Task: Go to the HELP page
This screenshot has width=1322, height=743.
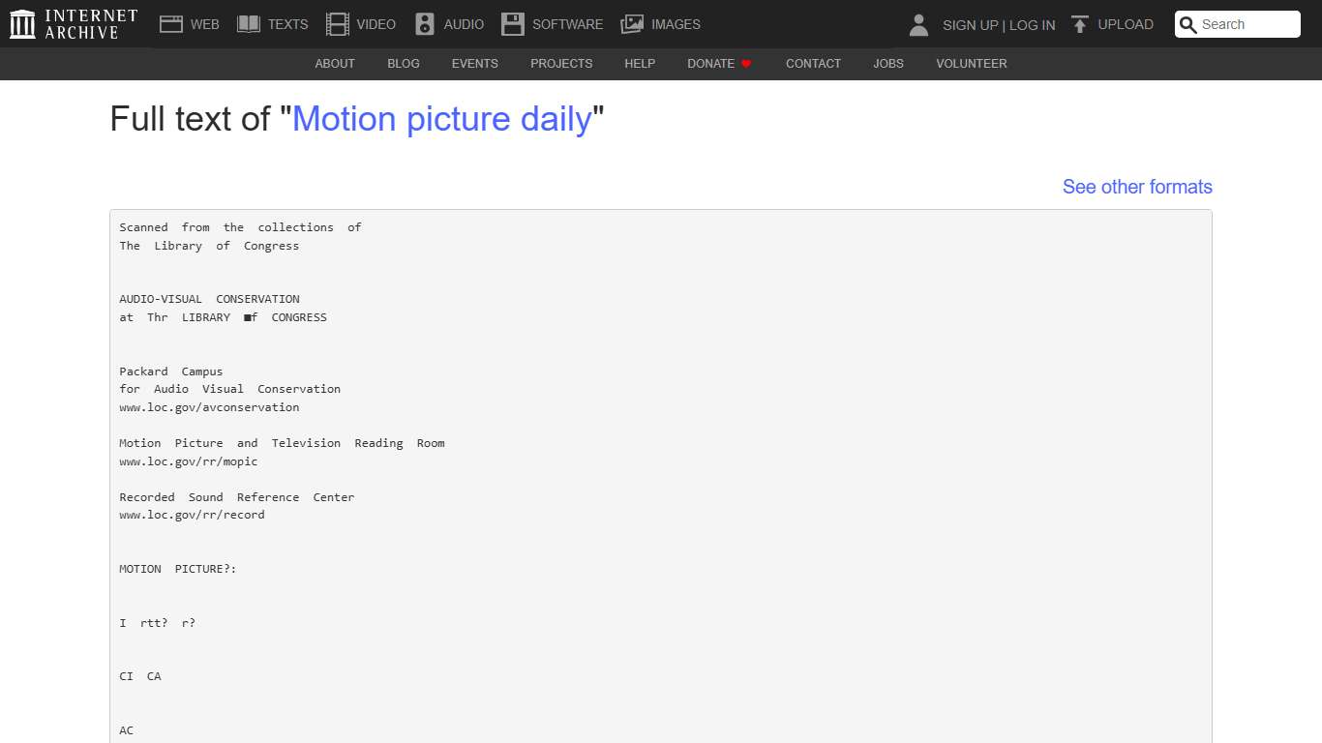Action: pos(640,63)
